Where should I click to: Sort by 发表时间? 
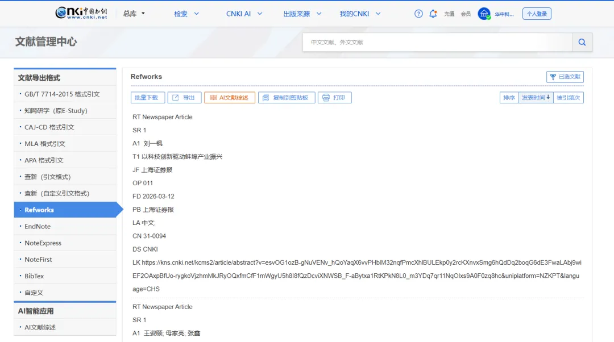[x=536, y=98]
